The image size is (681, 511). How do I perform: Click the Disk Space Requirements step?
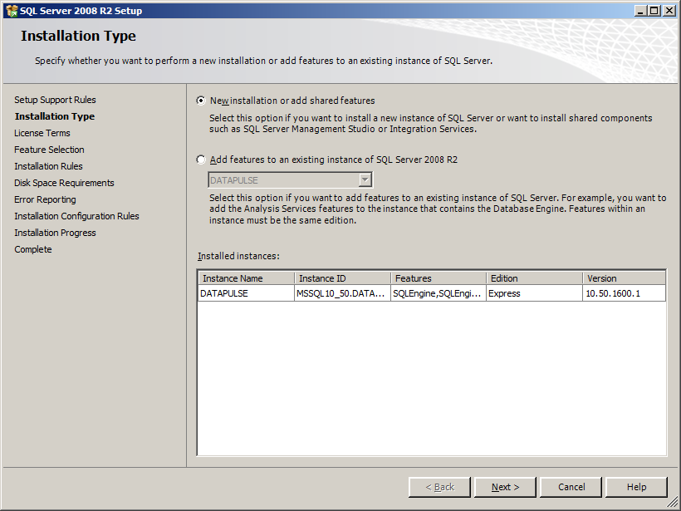click(x=64, y=183)
